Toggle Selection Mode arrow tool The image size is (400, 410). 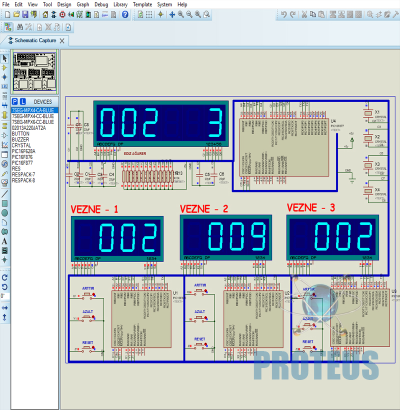coord(4,58)
